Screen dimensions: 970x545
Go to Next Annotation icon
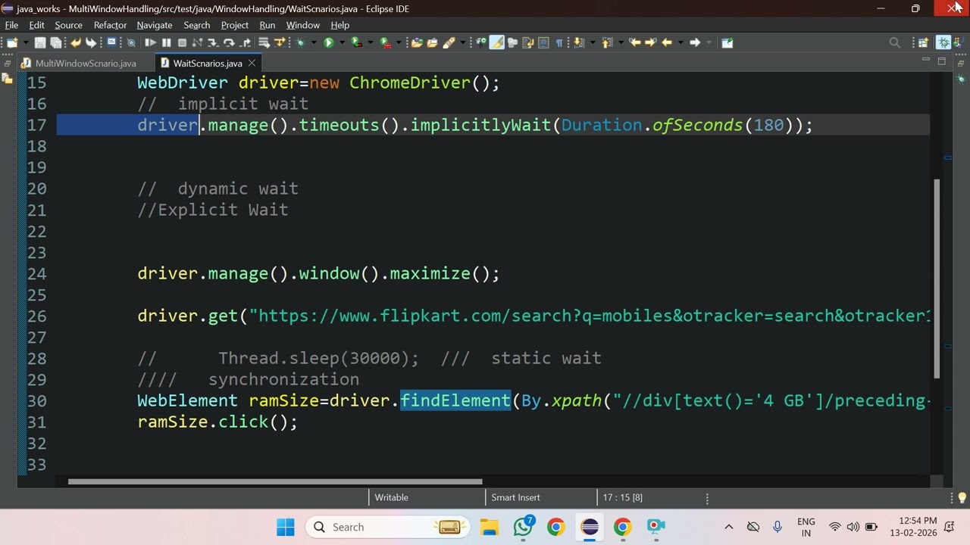(577, 42)
